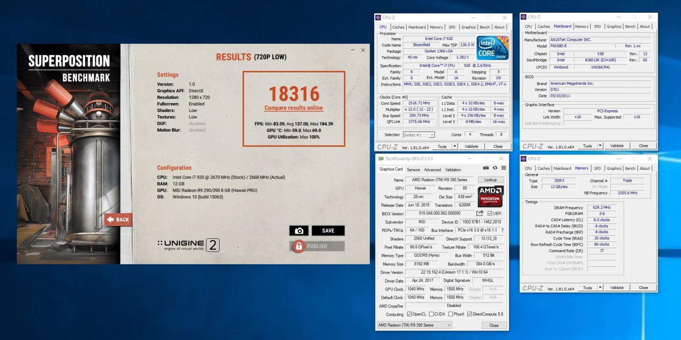Click the BACK button in Superposition
Image resolution: width=681 pixels, height=340 pixels.
click(118, 220)
